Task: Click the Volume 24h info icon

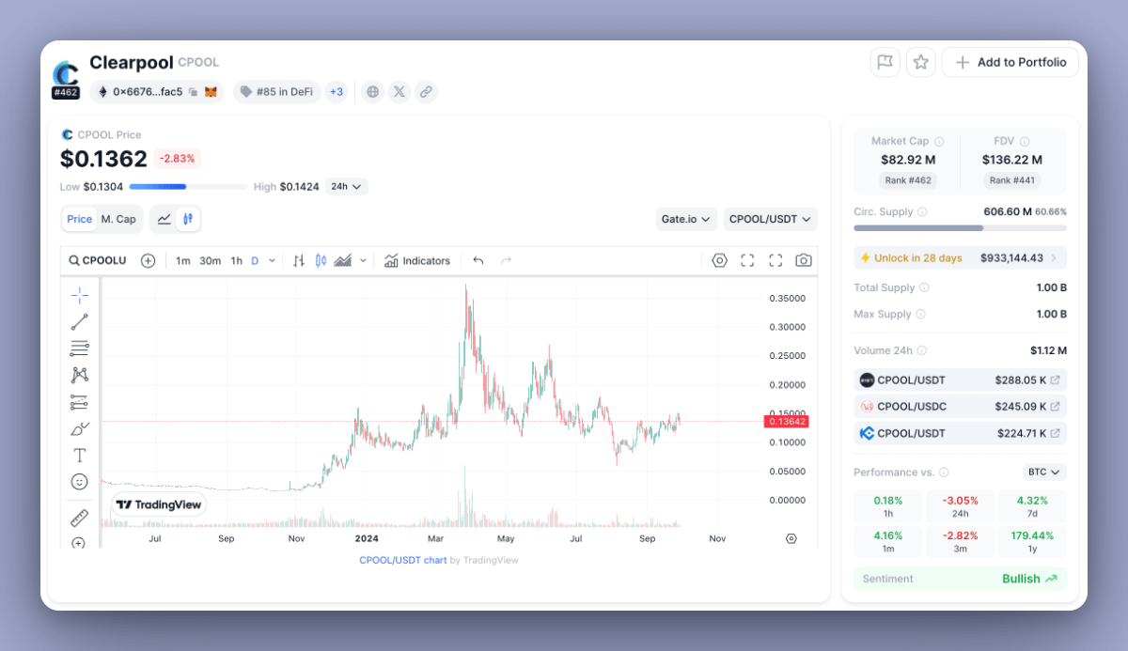Action: point(921,350)
